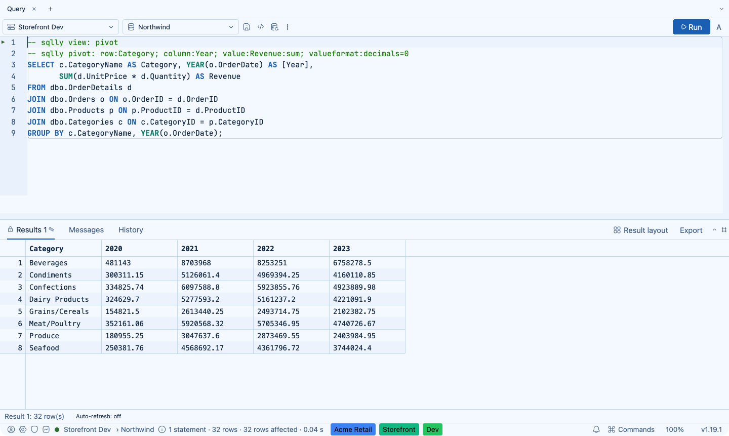Click the maximize results panel icon
729x436 pixels.
click(724, 230)
